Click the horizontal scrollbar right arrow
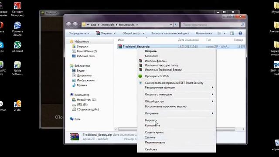279x157 pixels. (243, 129)
